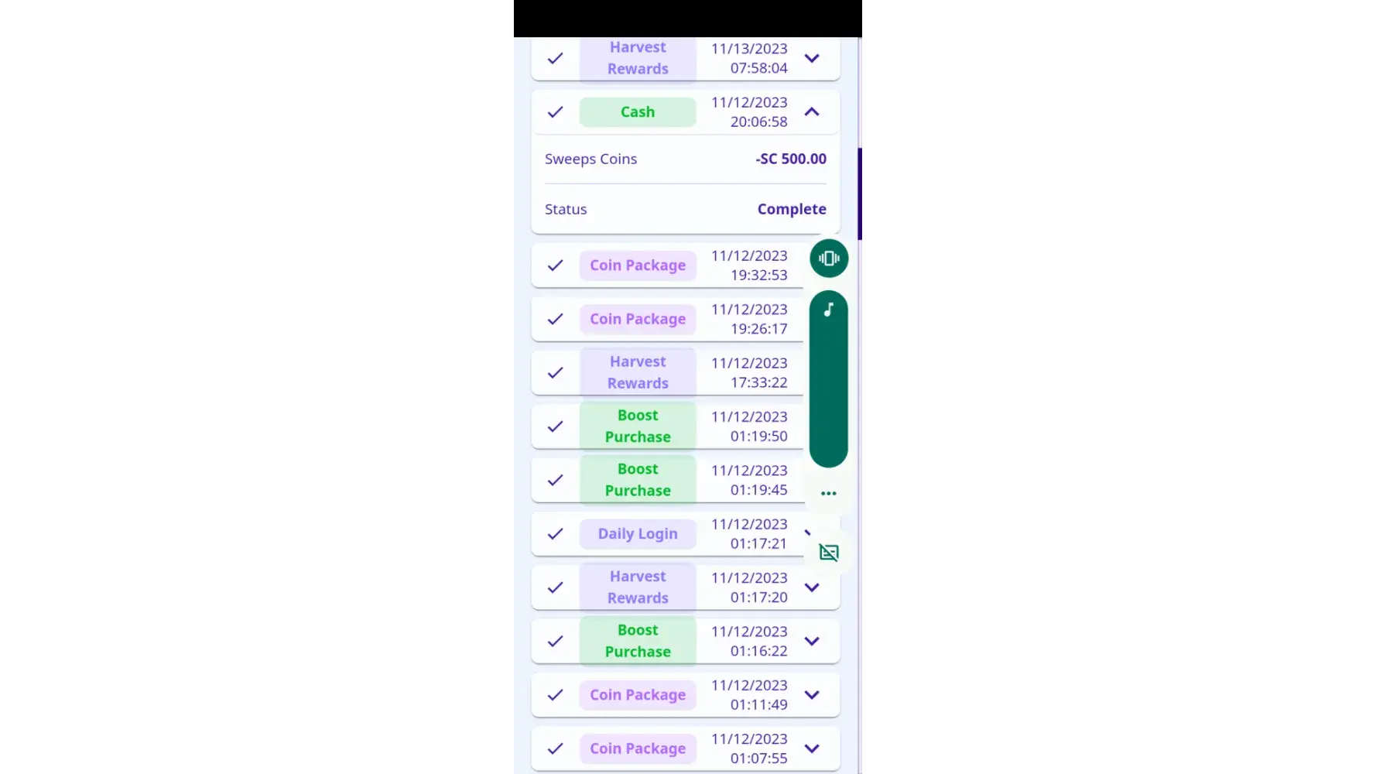Click checkmark on Cash transaction row
Screen dimensions: 1376x774
[x=555, y=112]
